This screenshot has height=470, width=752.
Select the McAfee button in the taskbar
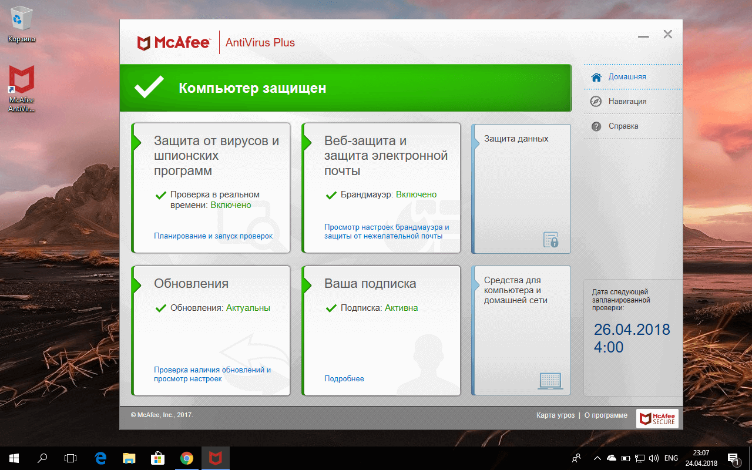[216, 458]
